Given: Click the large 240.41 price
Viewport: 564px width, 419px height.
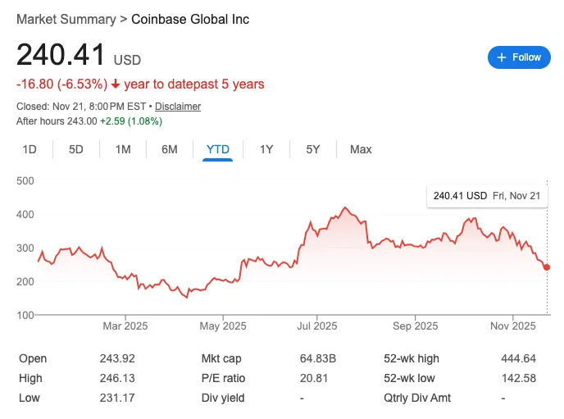Looking at the screenshot, I should click(61, 55).
